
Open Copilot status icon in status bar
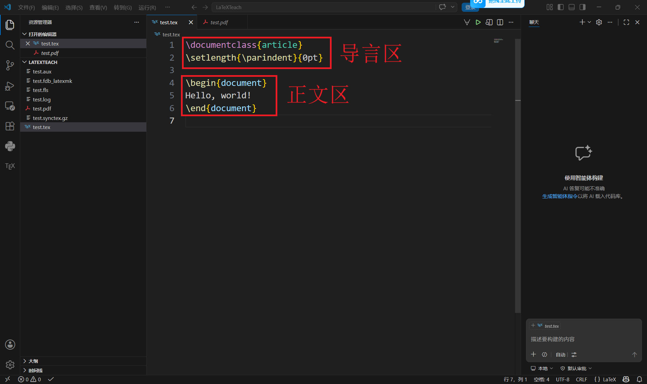coord(626,379)
